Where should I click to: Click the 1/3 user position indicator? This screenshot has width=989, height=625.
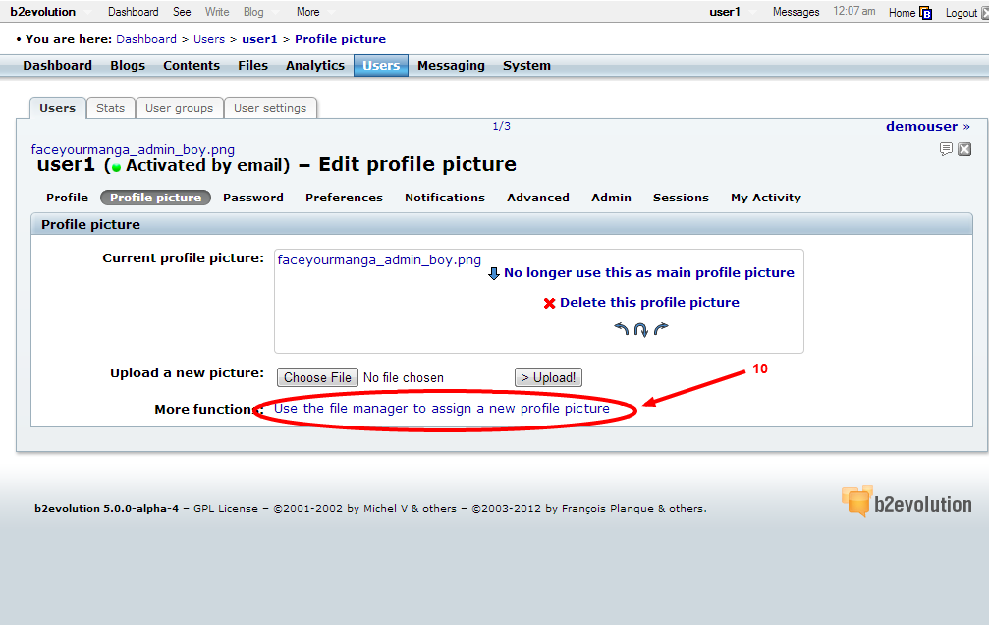click(x=502, y=126)
